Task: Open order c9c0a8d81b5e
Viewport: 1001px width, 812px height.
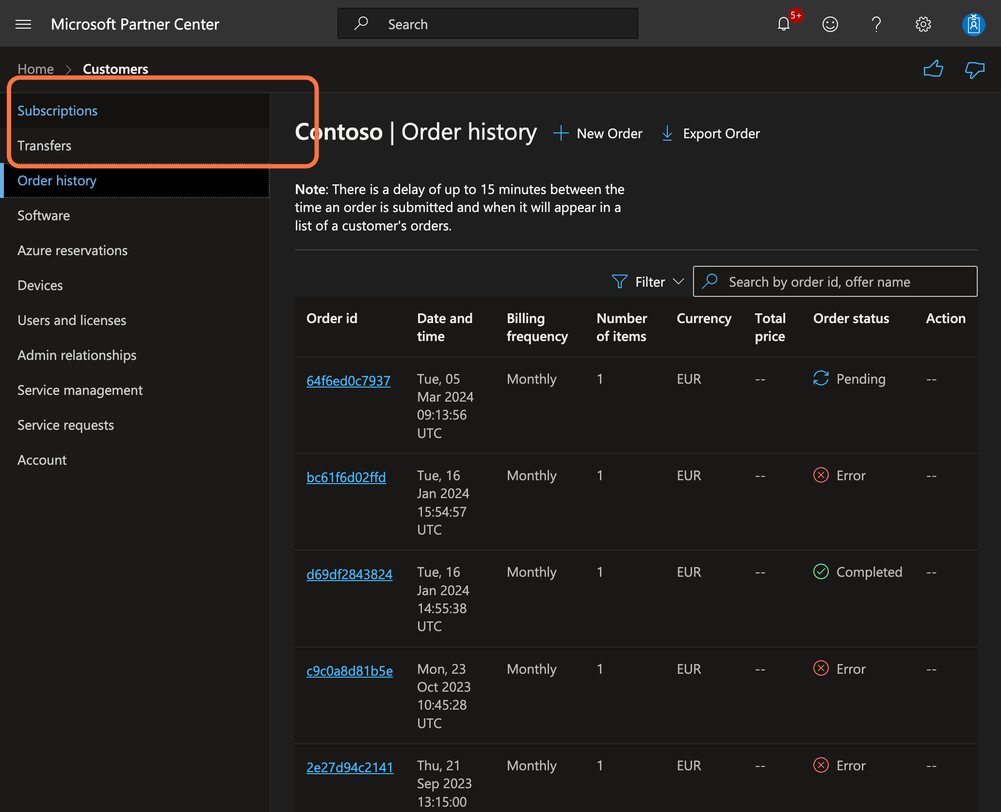Action: pyautogui.click(x=350, y=671)
